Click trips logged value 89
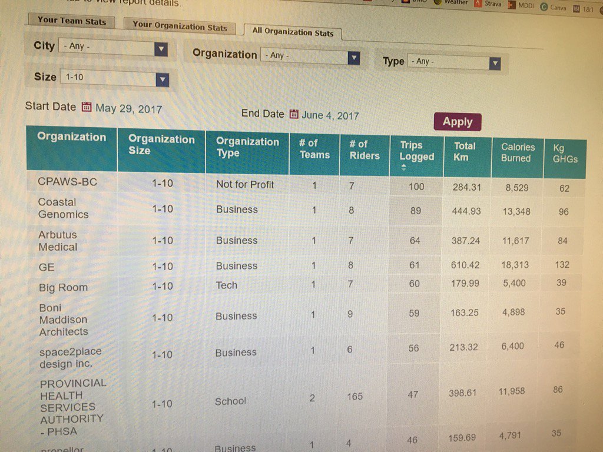 (x=415, y=211)
